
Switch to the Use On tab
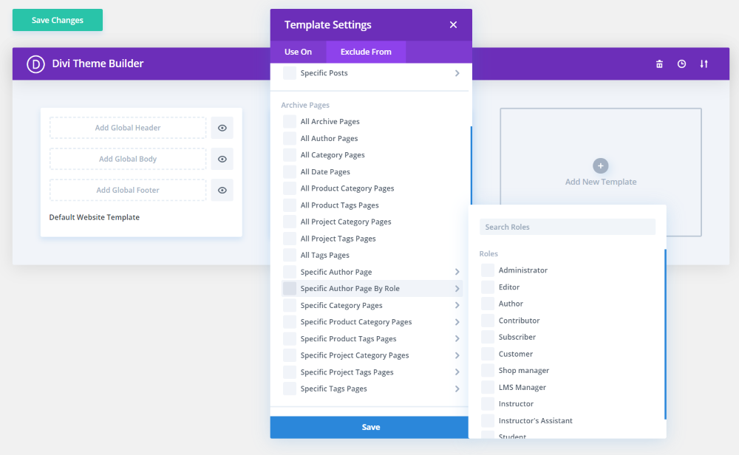[x=298, y=52]
